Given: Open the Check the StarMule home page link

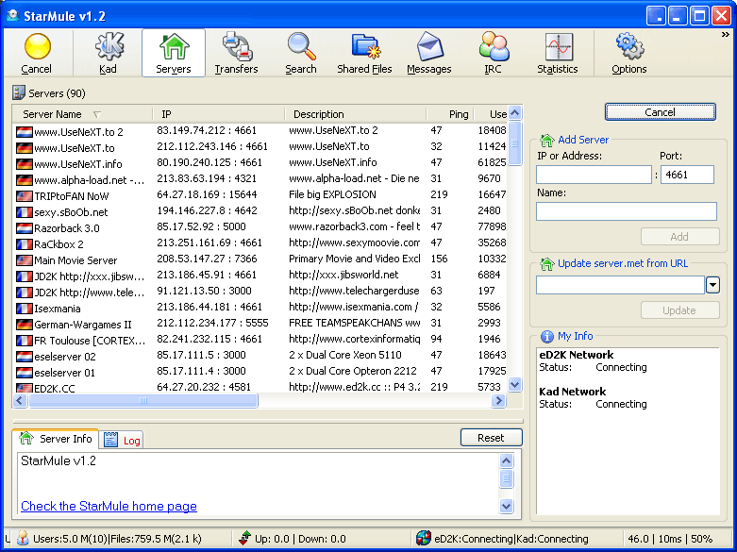Looking at the screenshot, I should pyautogui.click(x=109, y=507).
